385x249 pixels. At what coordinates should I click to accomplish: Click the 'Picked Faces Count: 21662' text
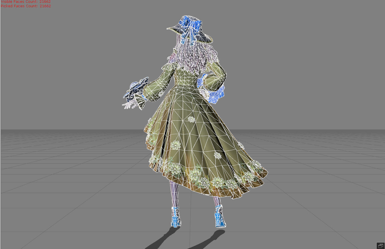click(26, 6)
